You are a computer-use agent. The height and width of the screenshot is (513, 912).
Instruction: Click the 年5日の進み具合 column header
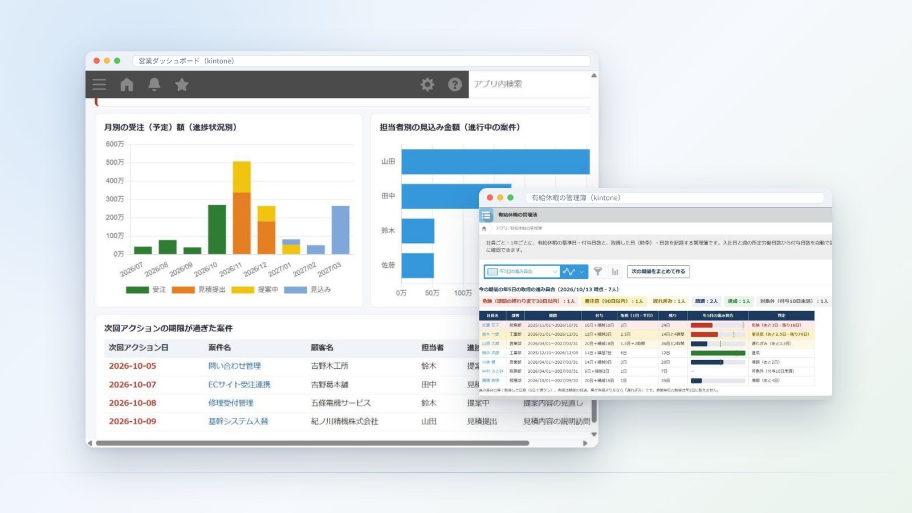718,315
